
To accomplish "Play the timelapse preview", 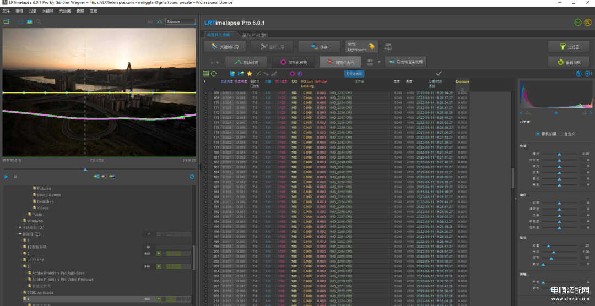I will [x=6, y=177].
